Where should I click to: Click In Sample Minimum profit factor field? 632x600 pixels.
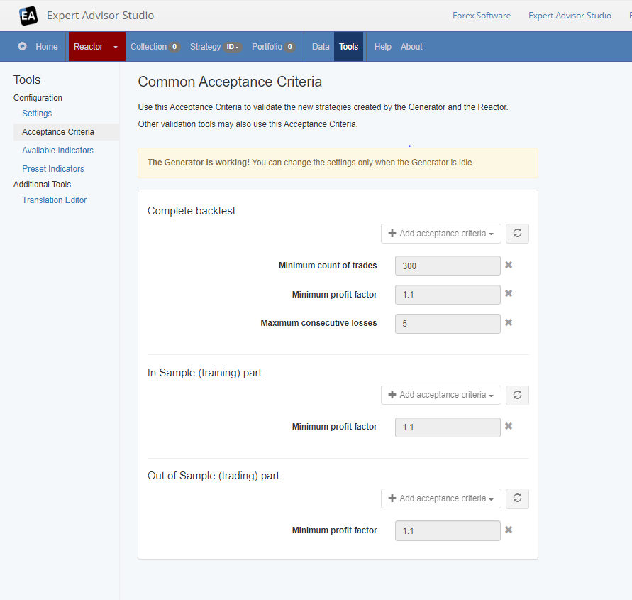pyautogui.click(x=448, y=427)
